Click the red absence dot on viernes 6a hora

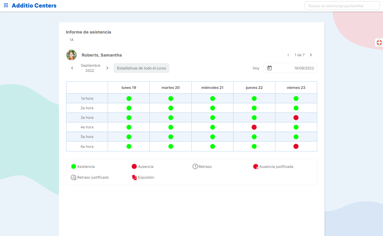click(296, 146)
